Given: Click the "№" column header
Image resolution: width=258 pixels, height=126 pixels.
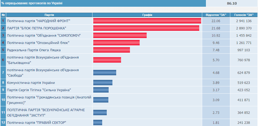Looking at the screenshot, I should [x=3, y=15].
